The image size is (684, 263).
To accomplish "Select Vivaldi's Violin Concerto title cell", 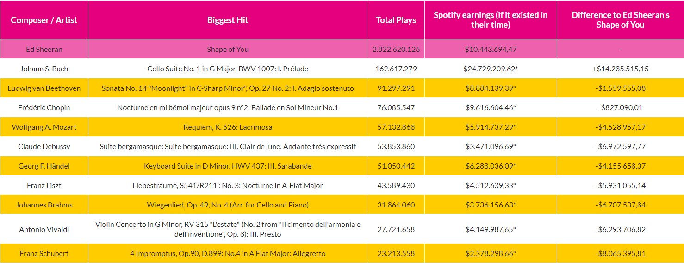I will [228, 229].
